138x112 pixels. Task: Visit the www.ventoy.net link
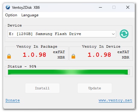[x=115, y=101]
